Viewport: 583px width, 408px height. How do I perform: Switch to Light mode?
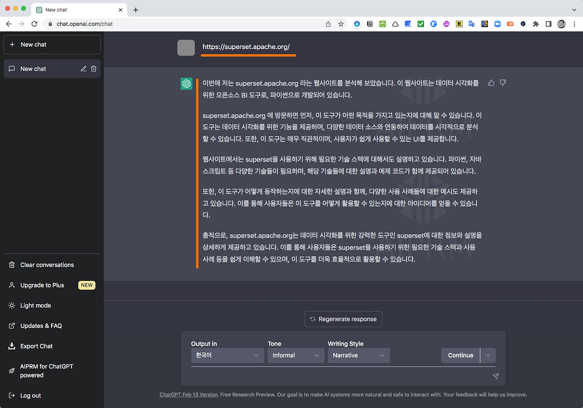pyautogui.click(x=52, y=305)
